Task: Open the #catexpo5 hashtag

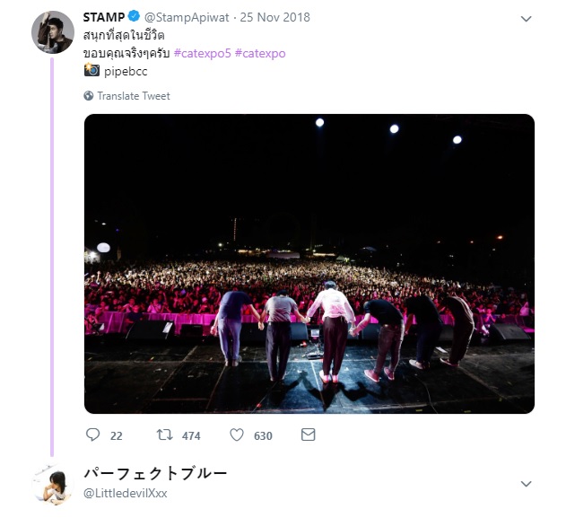Action: click(202, 53)
